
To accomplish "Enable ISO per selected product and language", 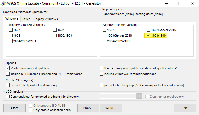I will (x=8, y=85).
